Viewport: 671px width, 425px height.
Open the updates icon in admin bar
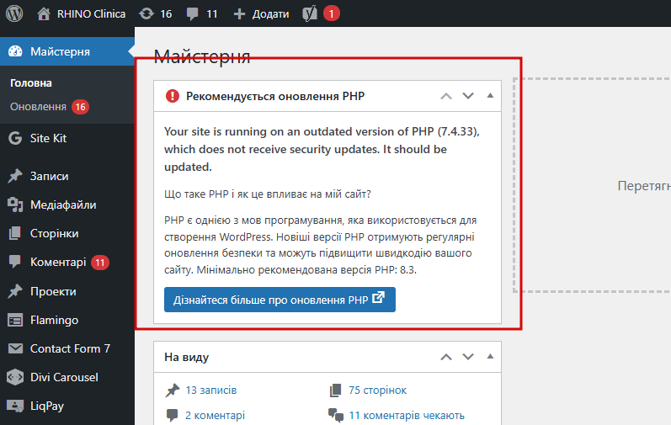pyautogui.click(x=146, y=13)
